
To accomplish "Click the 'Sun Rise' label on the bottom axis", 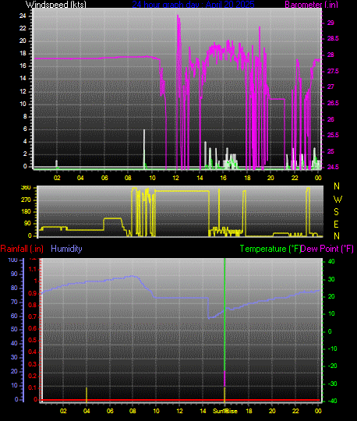I will point(225,411).
